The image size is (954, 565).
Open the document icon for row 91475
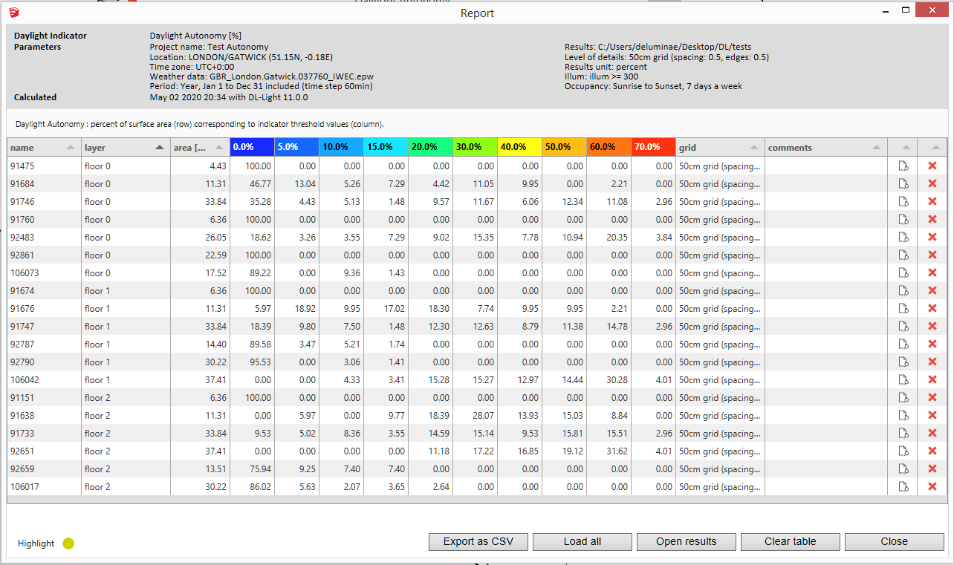click(x=903, y=166)
